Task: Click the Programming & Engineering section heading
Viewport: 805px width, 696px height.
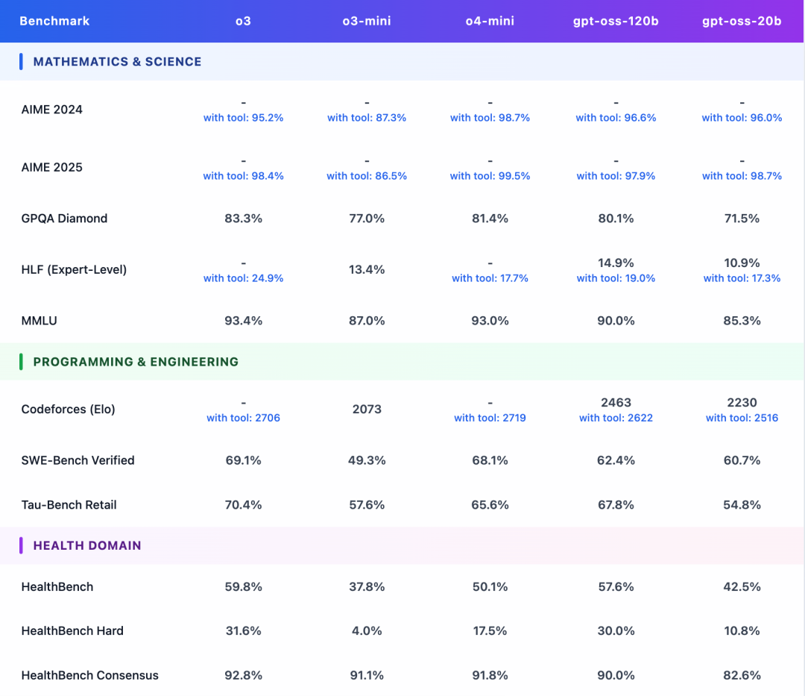Action: 136,362
